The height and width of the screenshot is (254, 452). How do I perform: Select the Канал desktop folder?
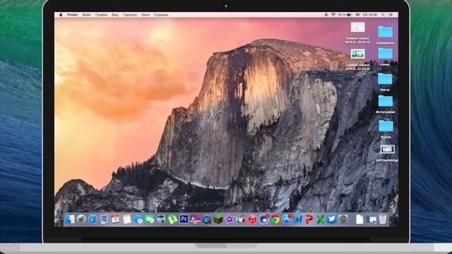tap(385, 54)
